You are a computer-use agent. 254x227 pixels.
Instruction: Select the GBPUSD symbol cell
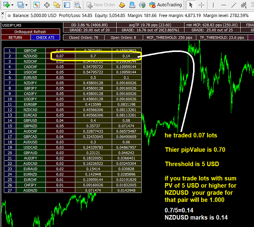30,121
